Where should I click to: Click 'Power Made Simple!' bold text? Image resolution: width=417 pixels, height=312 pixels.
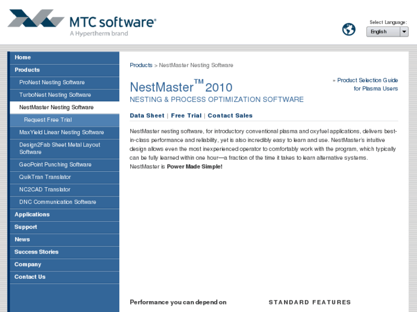click(x=194, y=167)
